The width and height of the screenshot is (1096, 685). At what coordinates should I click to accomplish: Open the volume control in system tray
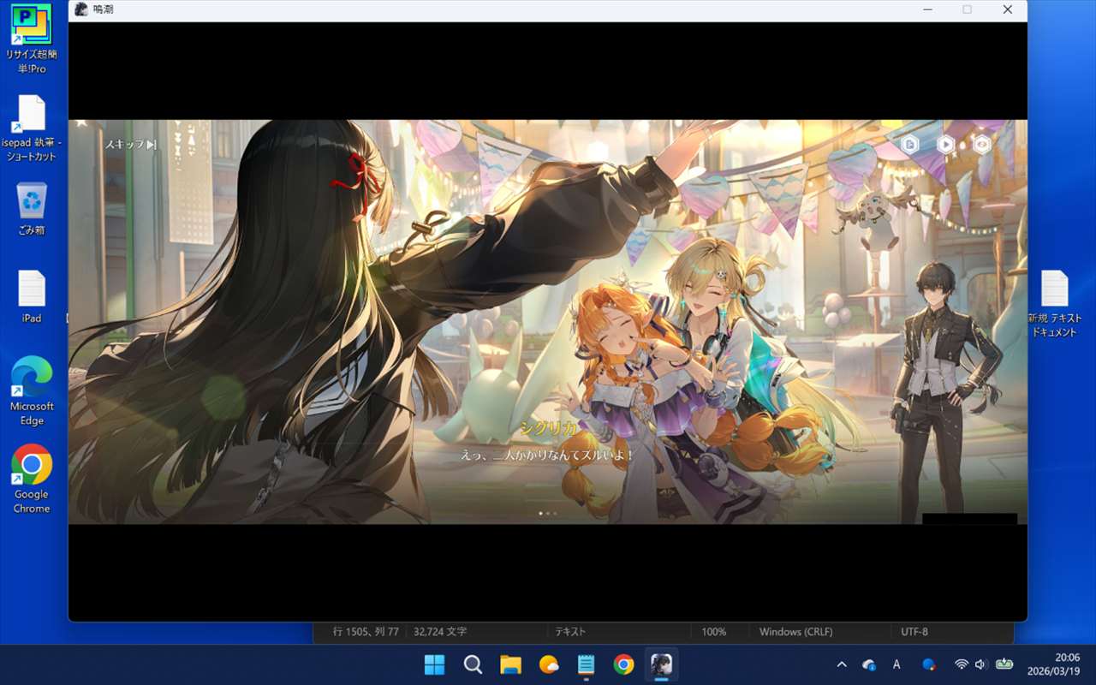(x=980, y=664)
